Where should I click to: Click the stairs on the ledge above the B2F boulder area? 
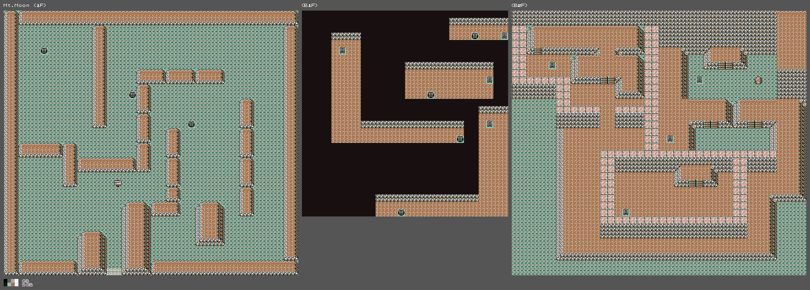[725, 66]
